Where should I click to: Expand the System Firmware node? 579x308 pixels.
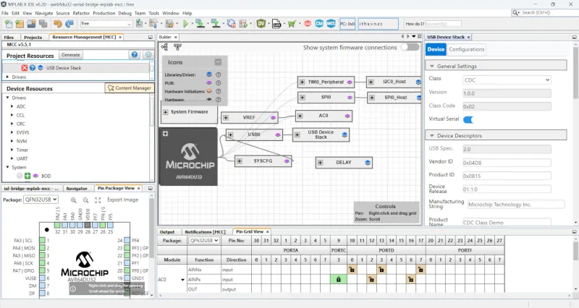pos(166,112)
